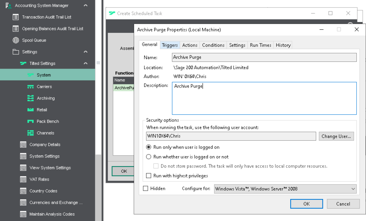This screenshot has width=366, height=221.
Task: Click into the Description text box
Action: pyautogui.click(x=264, y=98)
